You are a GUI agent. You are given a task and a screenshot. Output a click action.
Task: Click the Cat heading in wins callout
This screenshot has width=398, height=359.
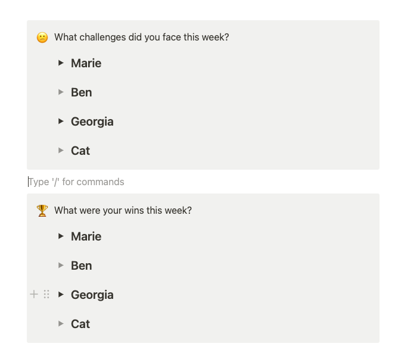pos(80,324)
